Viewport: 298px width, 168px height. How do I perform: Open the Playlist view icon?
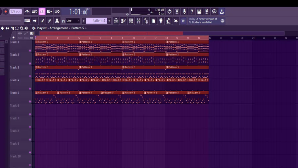click(116, 21)
